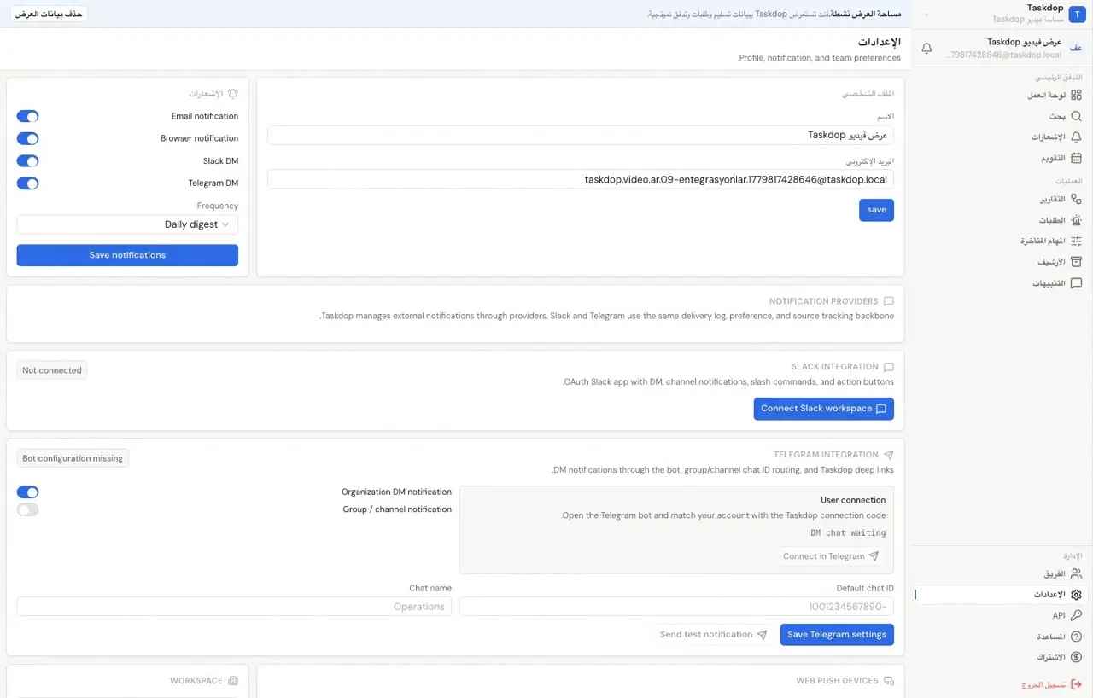Click the Not connected status badge
Viewport: 1093px width, 698px height.
click(52, 370)
